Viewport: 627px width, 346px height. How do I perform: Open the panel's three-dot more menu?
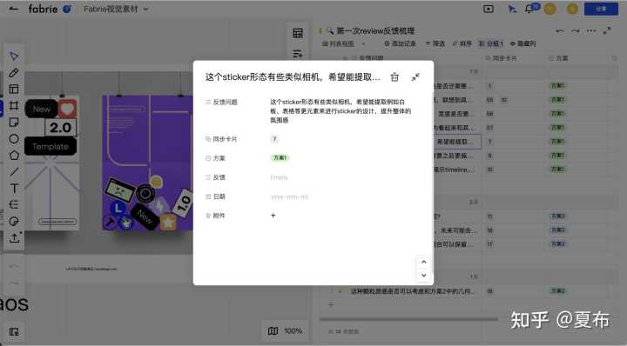(591, 30)
